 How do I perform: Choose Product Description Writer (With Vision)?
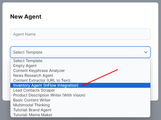click(x=80, y=95)
